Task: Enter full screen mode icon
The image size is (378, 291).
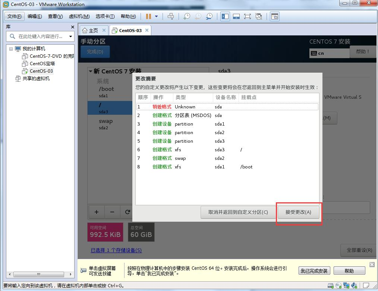Action: point(247,16)
